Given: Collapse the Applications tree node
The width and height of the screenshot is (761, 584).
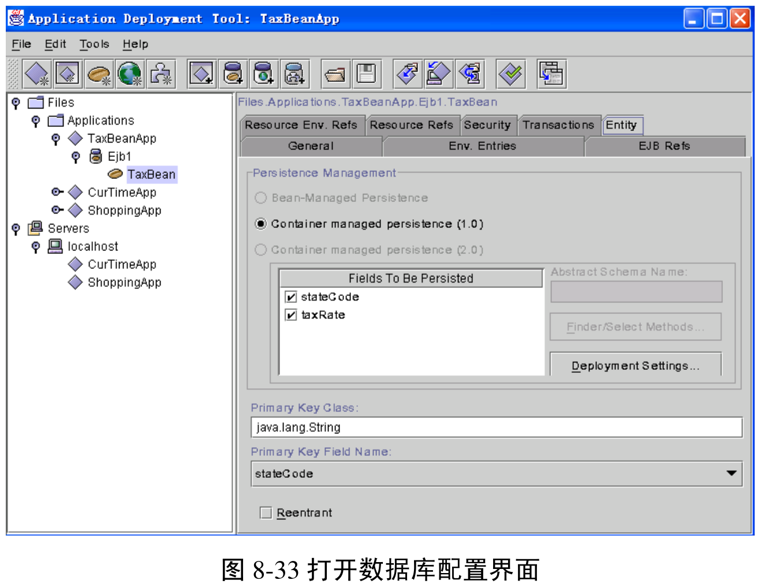Looking at the screenshot, I should pyautogui.click(x=36, y=121).
